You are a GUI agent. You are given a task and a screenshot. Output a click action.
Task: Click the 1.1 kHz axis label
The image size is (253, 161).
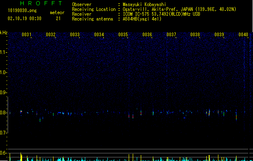[x=4, y=52]
